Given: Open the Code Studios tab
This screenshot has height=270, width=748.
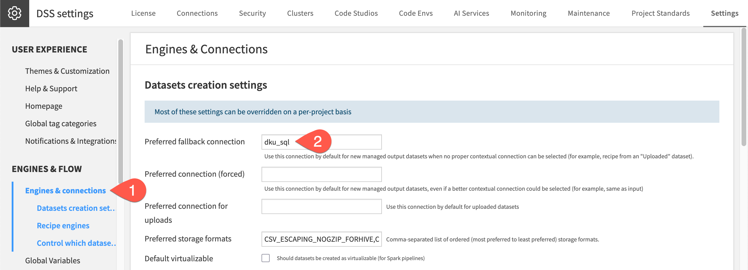Looking at the screenshot, I should coord(356,13).
